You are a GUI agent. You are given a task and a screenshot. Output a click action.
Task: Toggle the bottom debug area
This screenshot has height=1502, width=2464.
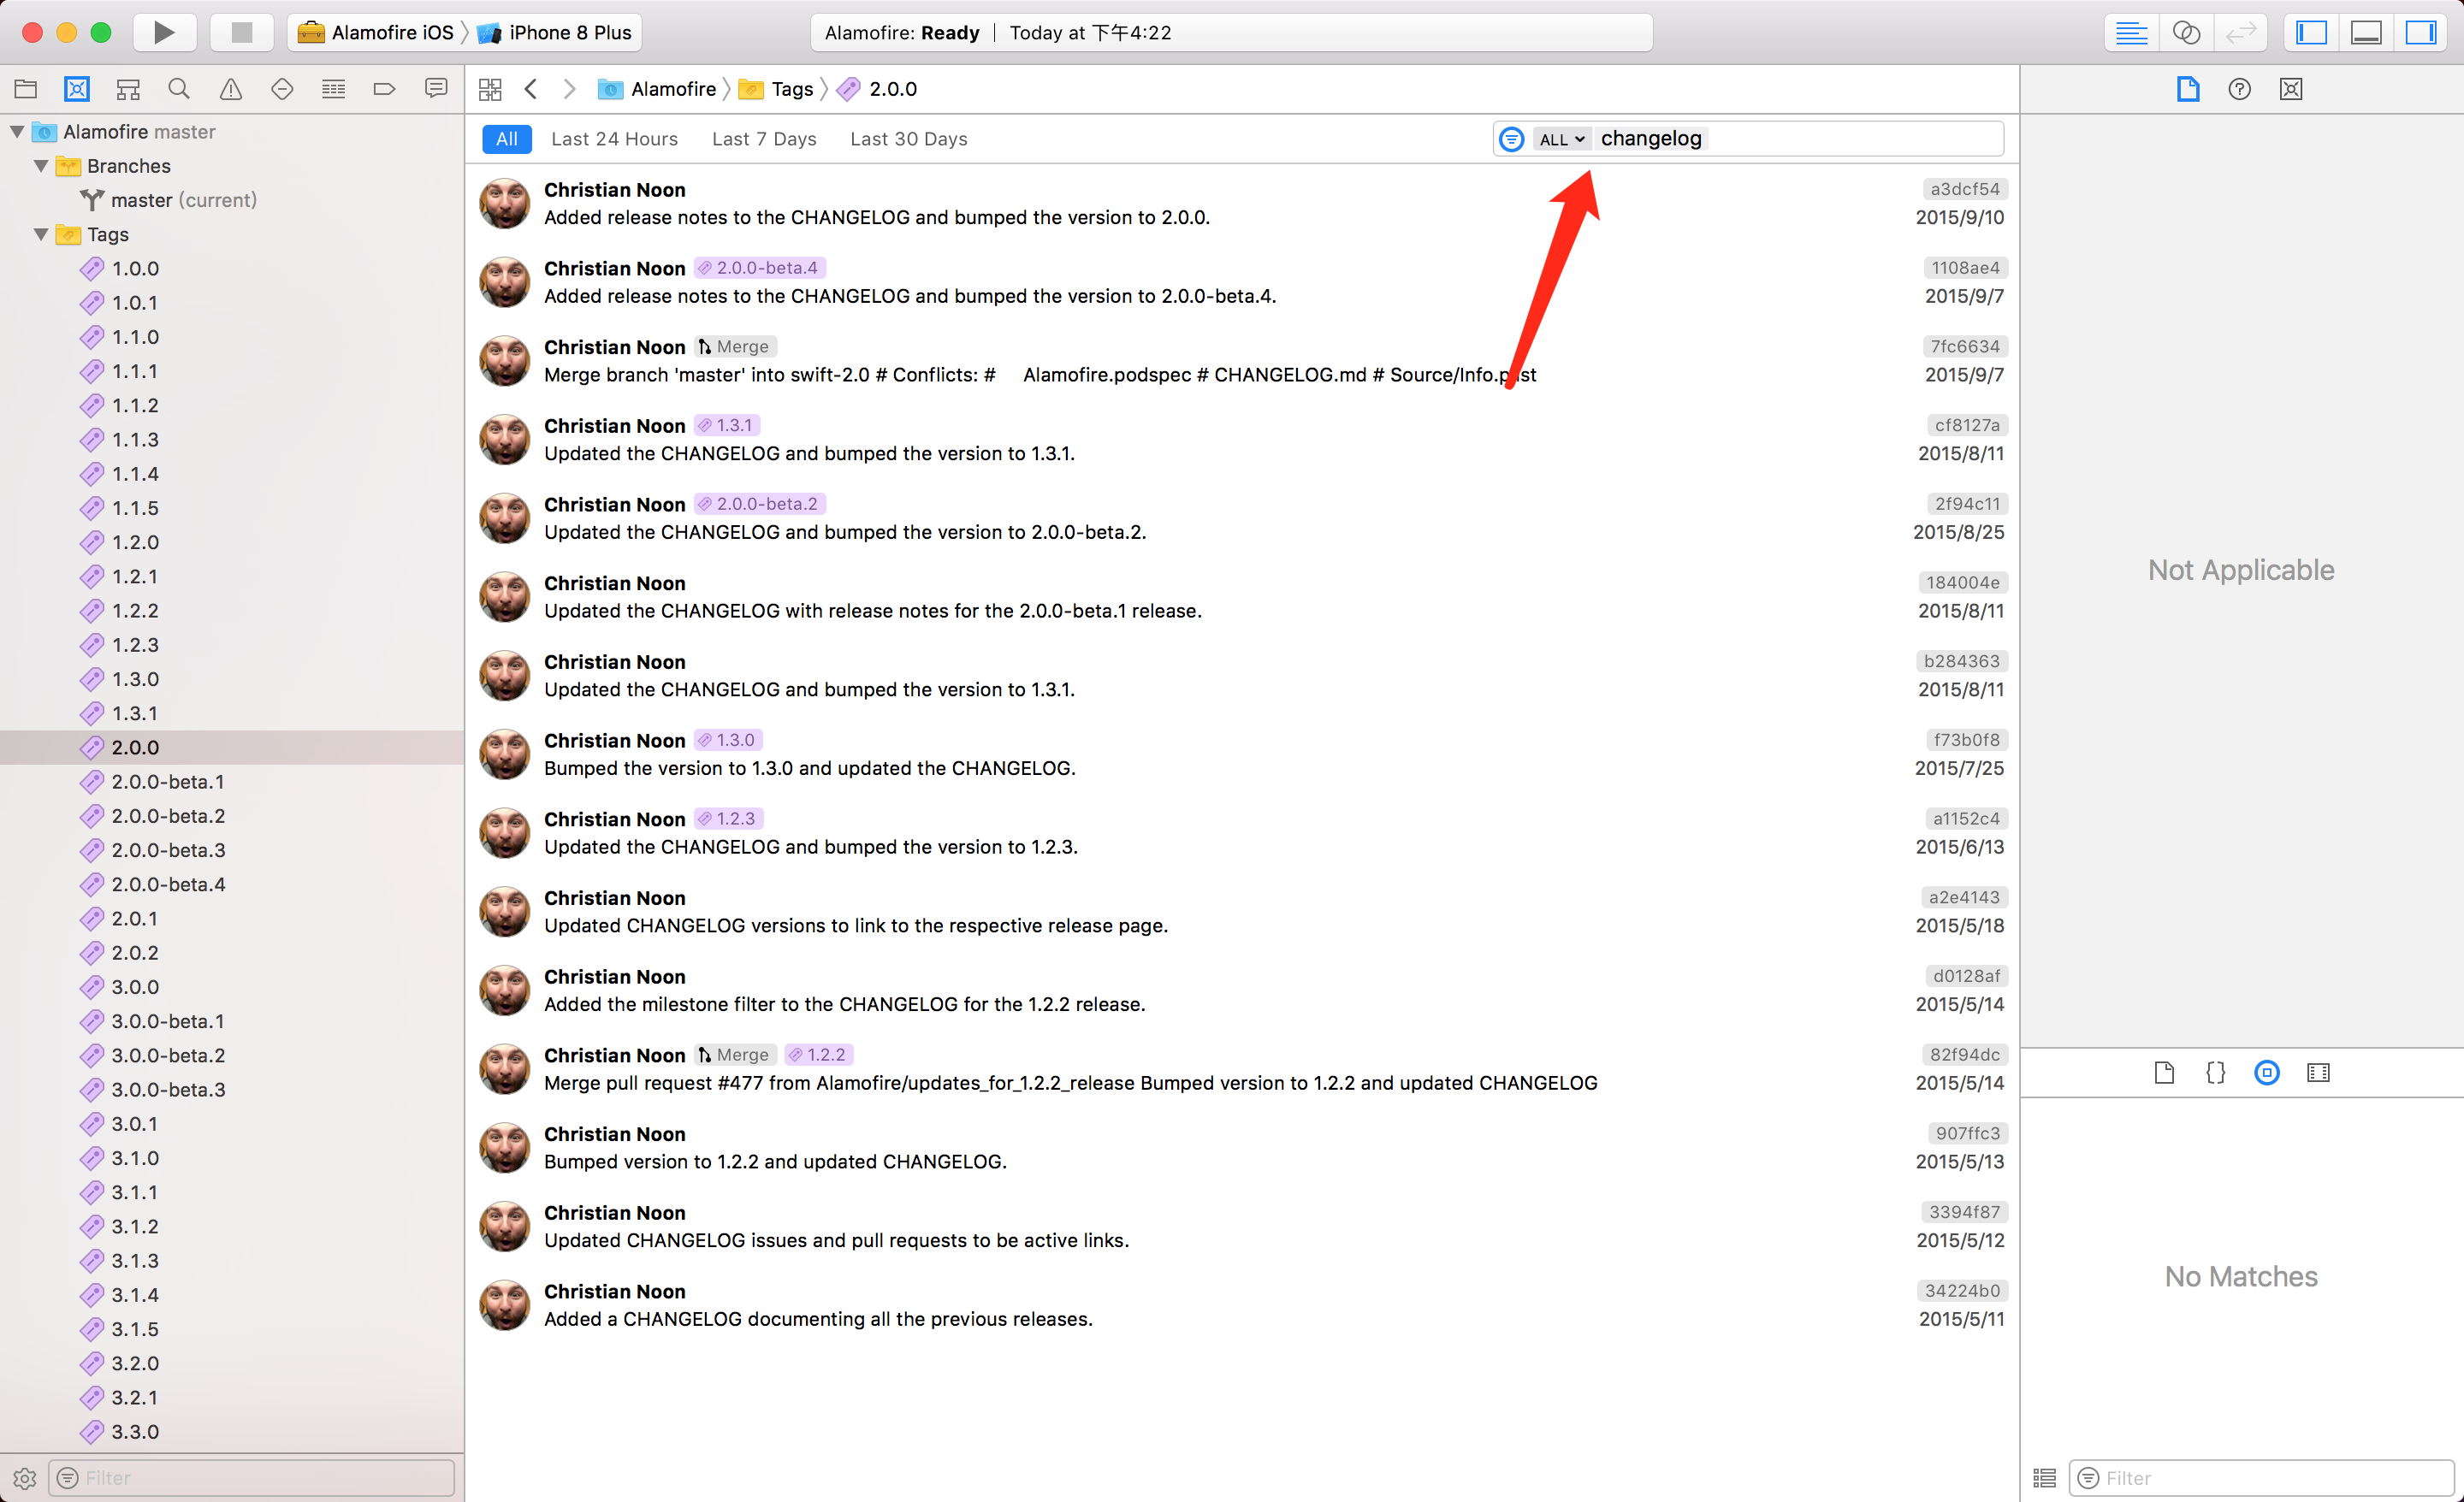click(2366, 32)
